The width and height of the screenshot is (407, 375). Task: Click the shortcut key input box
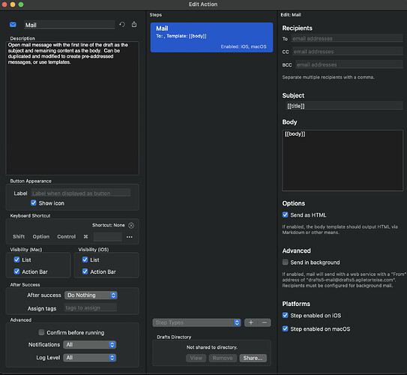(108, 236)
